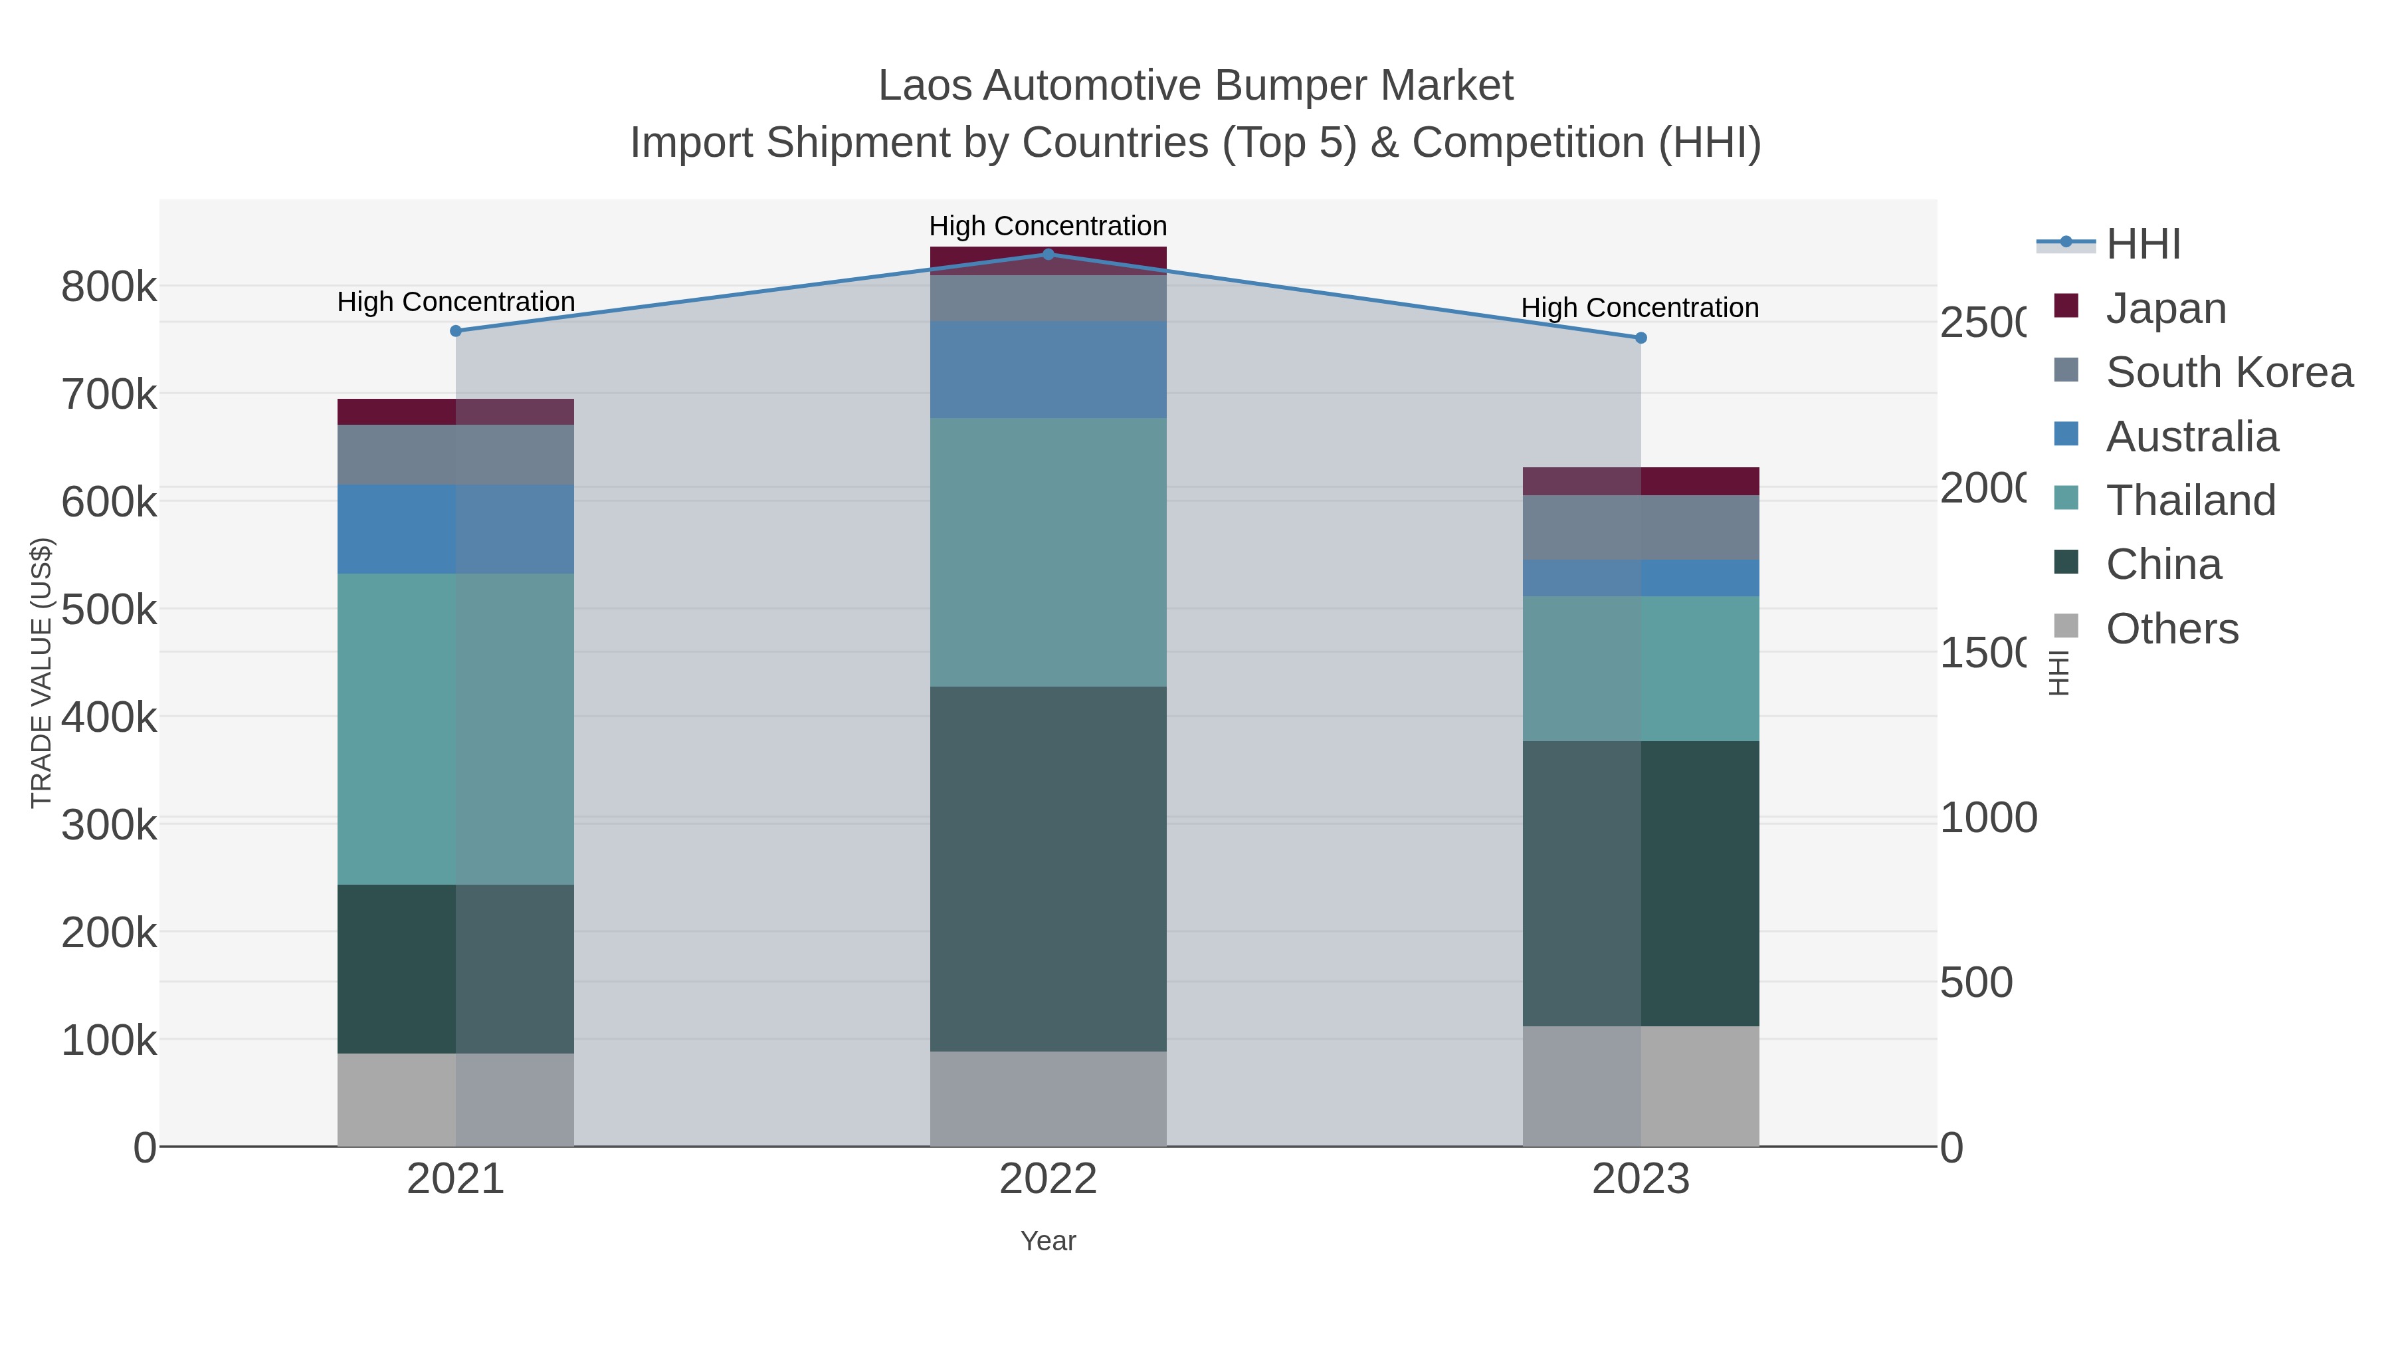2392x1346 pixels.
Task: Click the 800k y-axis tick label
Action: [110, 287]
